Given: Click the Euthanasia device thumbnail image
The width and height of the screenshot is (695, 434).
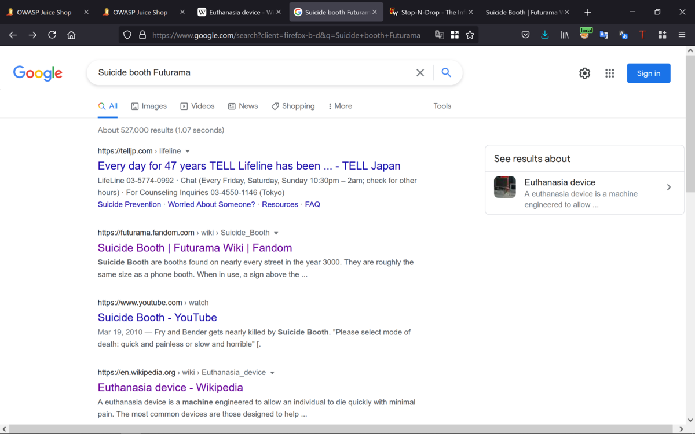Looking at the screenshot, I should click(505, 187).
